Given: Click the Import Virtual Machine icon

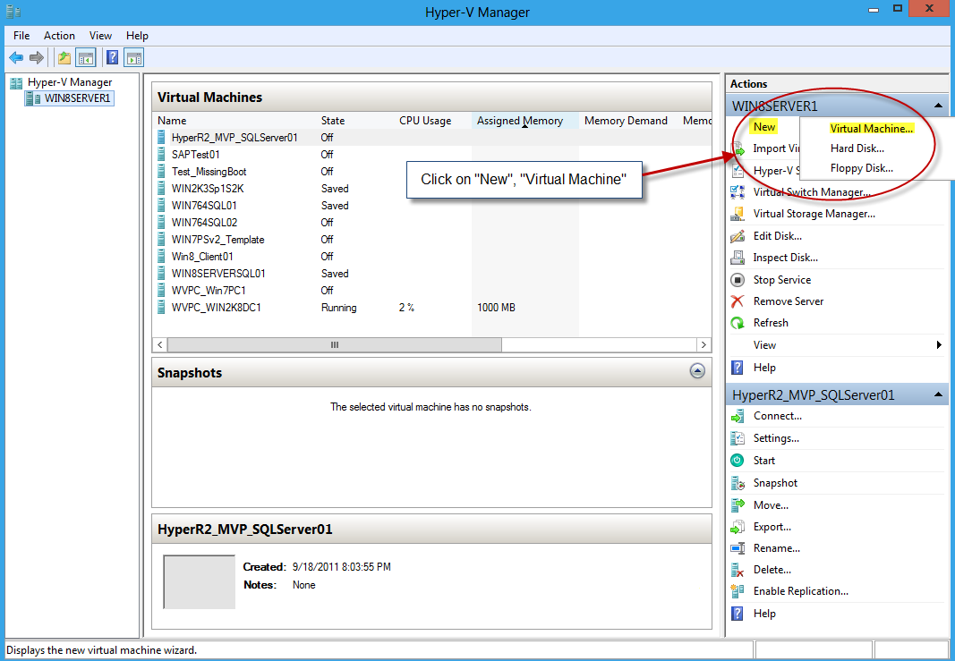Looking at the screenshot, I should tap(738, 148).
